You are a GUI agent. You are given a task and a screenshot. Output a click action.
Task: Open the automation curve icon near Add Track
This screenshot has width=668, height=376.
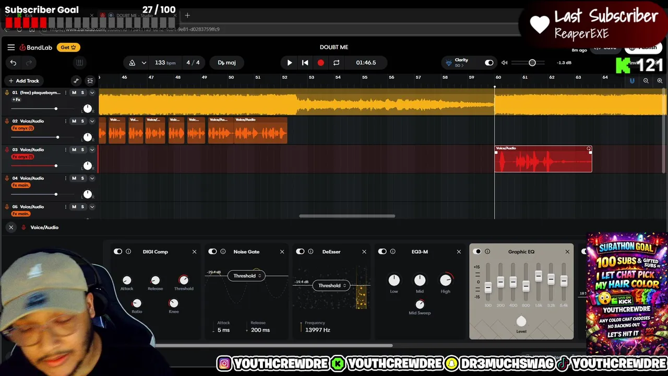[x=76, y=81]
